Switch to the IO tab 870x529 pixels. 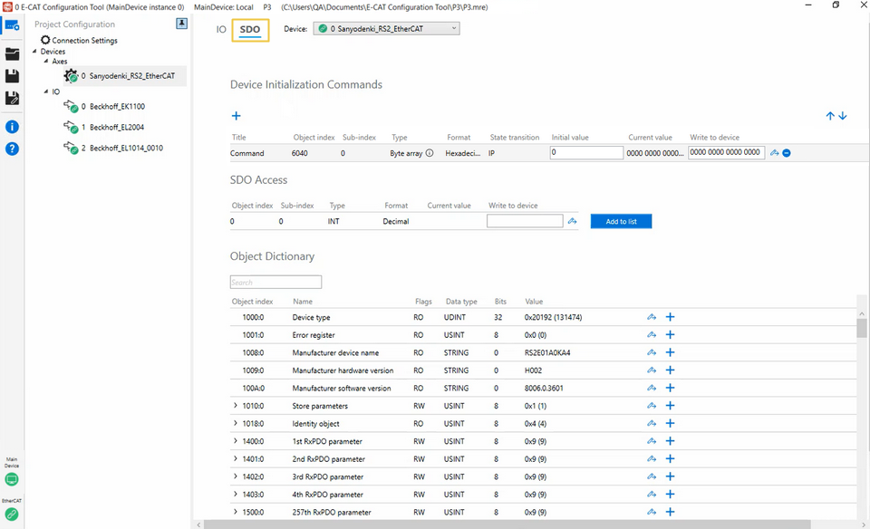tap(221, 30)
